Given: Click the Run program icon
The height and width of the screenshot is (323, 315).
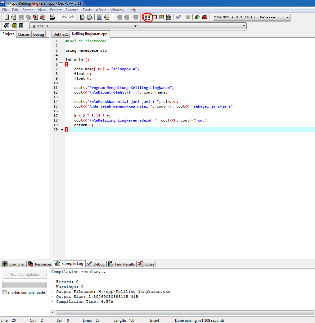Looking at the screenshot, I should click(155, 17).
